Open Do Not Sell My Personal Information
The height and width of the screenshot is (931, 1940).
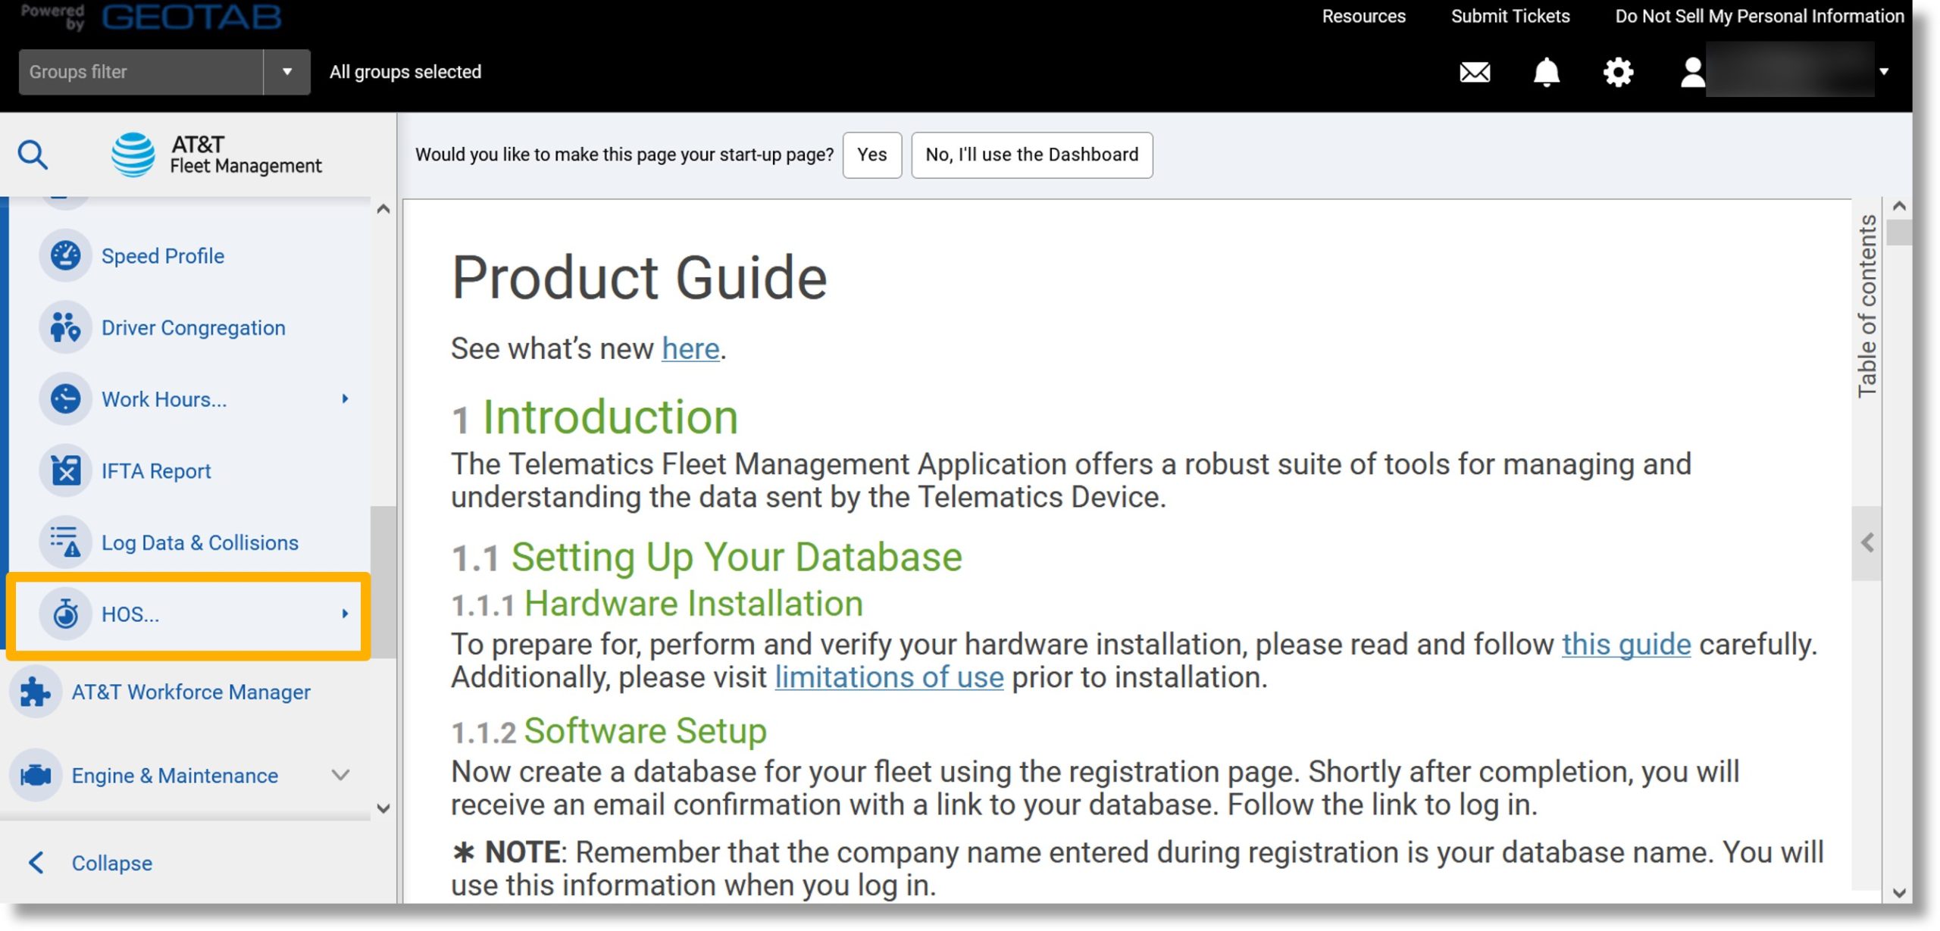pos(1759,16)
